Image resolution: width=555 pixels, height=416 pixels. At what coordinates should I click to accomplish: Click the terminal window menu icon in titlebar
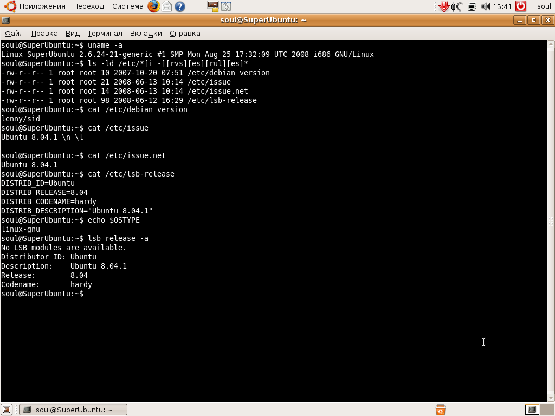pyautogui.click(x=5, y=20)
